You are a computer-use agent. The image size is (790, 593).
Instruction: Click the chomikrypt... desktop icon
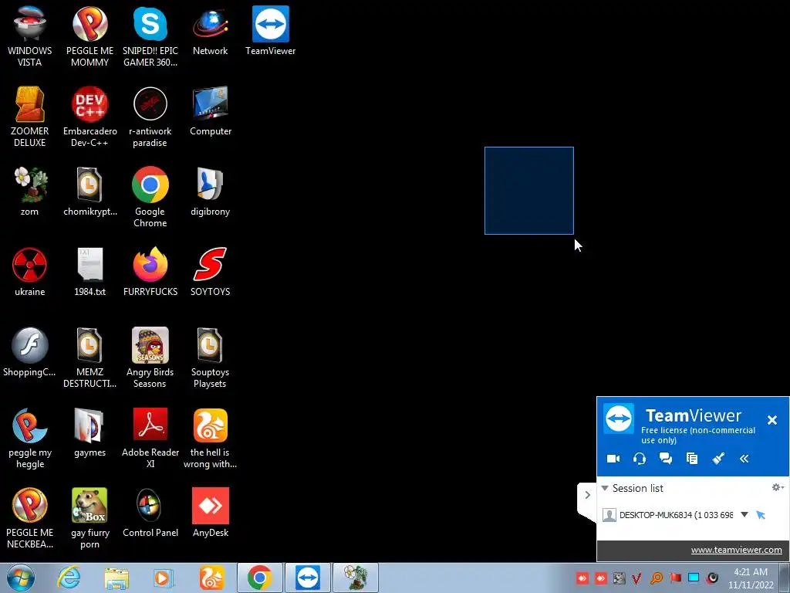(89, 191)
